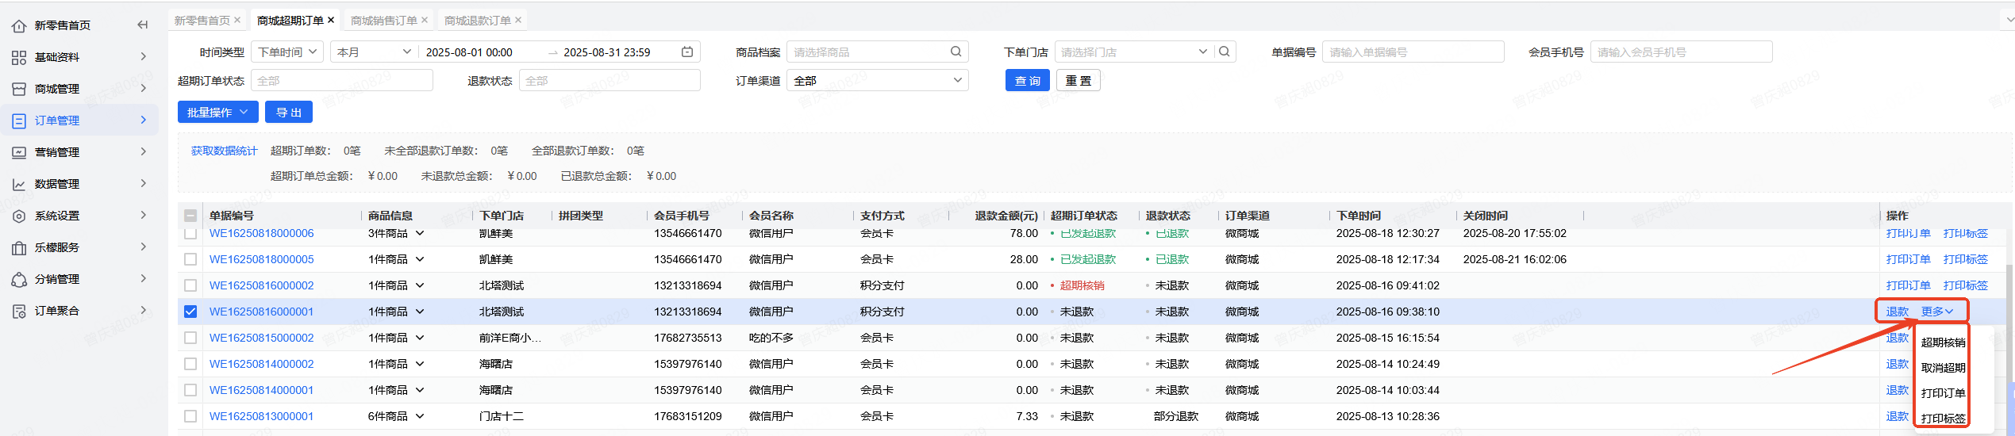This screenshot has height=436, width=2015.
Task: Check the box for order WE16250814000001
Action: [x=190, y=390]
